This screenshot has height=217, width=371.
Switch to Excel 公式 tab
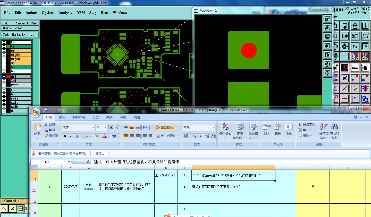point(96,117)
